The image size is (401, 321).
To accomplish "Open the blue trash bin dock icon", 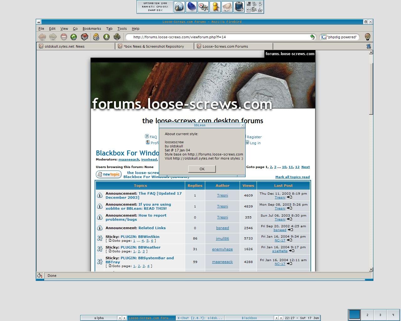I will point(239,7).
